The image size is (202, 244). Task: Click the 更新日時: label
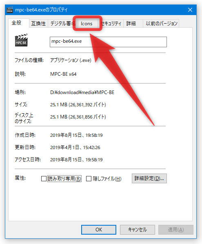25,147
